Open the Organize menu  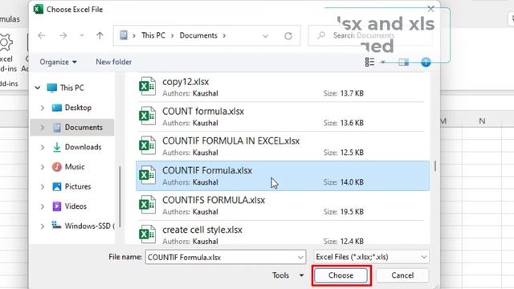click(58, 62)
